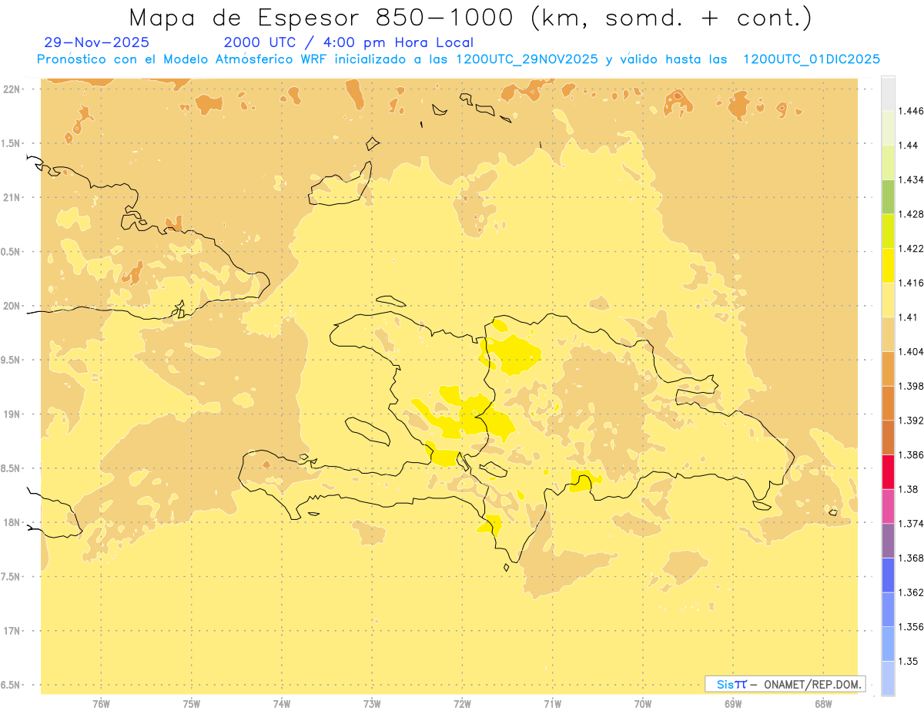Click the 1.398 colorbar value
Viewport: 924px width, 714px height.
(911, 386)
